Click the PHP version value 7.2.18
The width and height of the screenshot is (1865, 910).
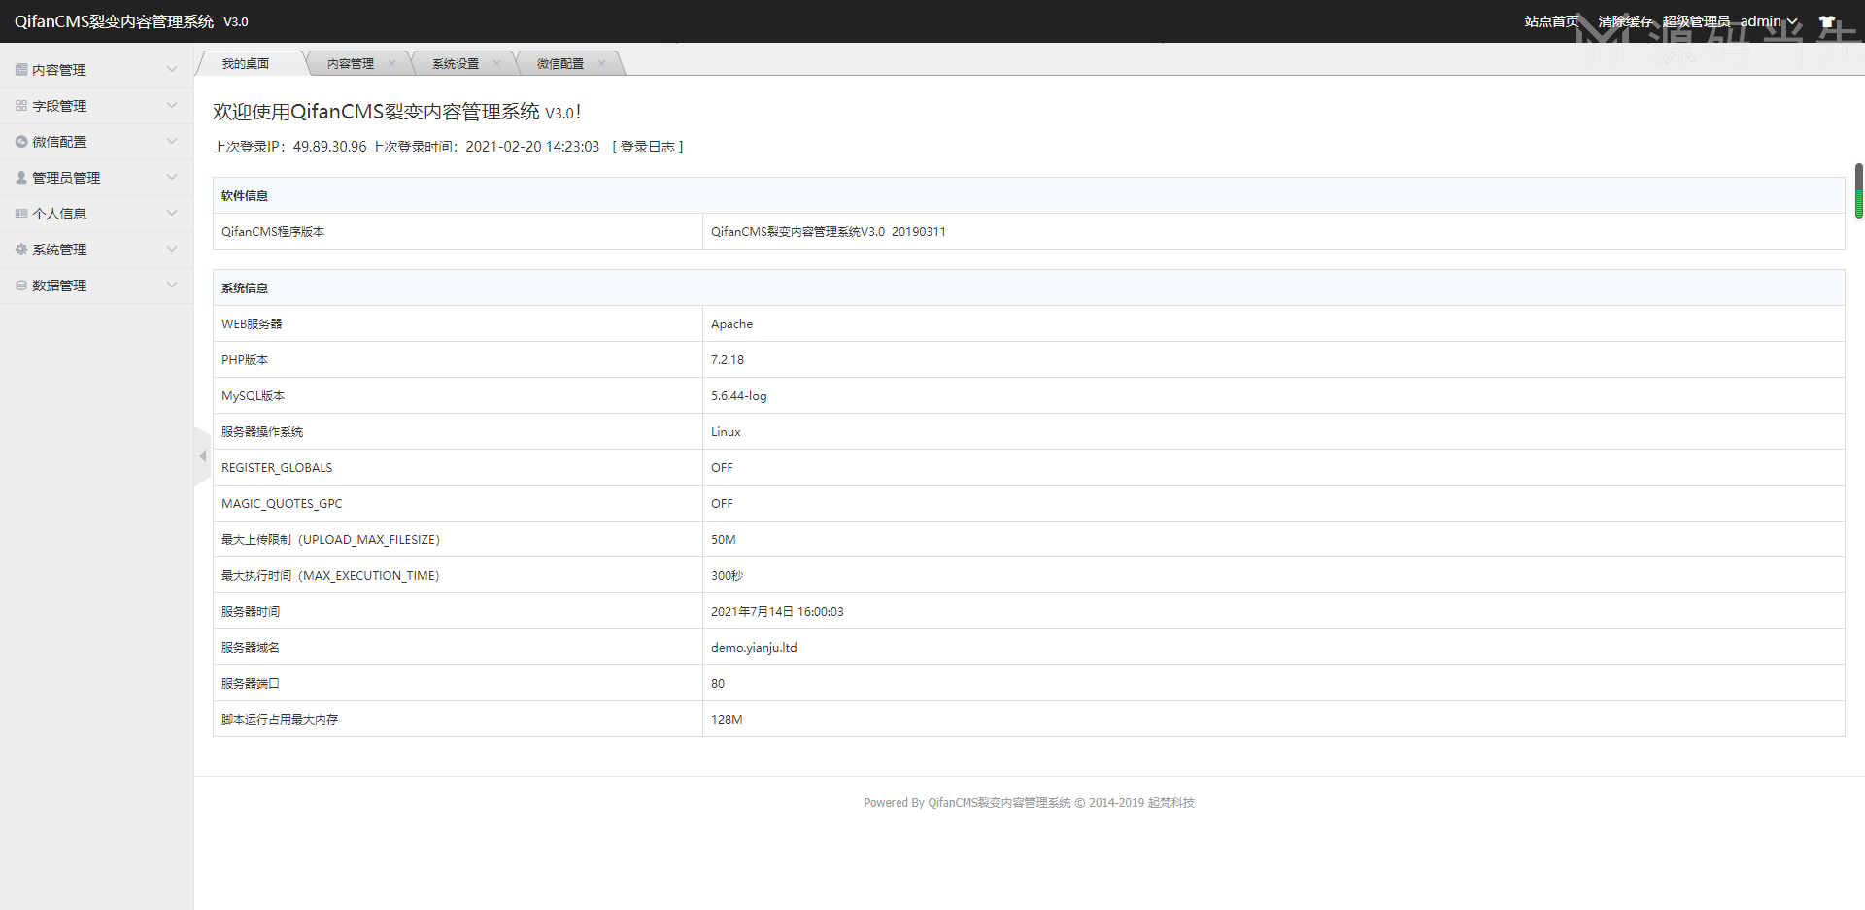point(728,360)
